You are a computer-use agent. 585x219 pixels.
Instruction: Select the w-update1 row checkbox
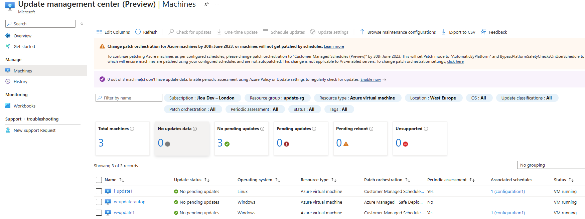99,213
